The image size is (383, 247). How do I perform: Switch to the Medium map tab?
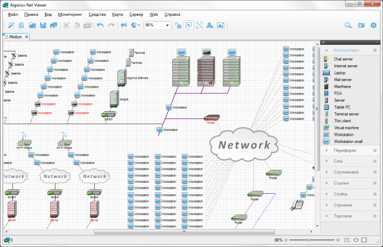point(15,37)
